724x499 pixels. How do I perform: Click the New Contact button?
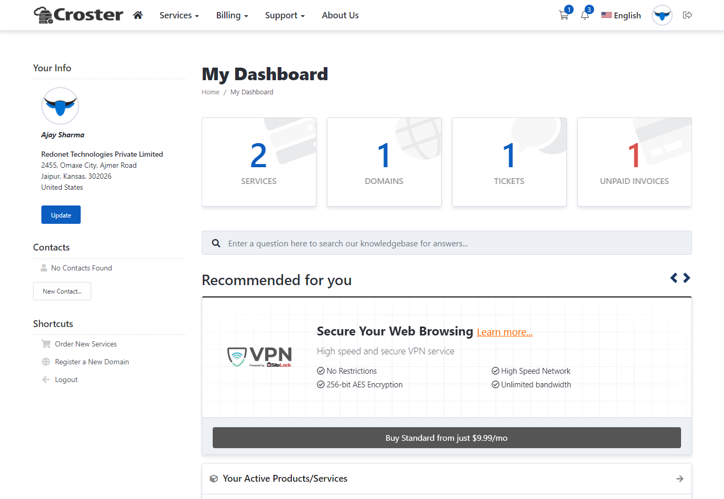click(62, 291)
